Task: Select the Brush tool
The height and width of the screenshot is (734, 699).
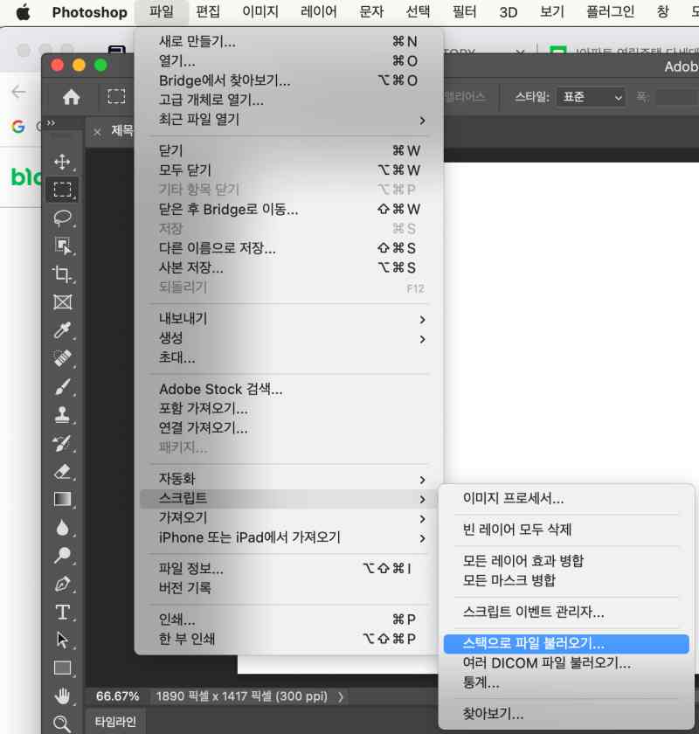Action: click(62, 386)
